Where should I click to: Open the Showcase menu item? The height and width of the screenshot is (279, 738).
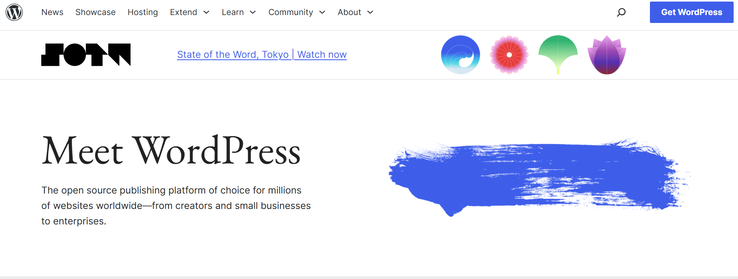(96, 12)
